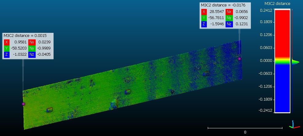The image size is (303, 136).
Task: Click the green Y cell in the 0.0015 label
Action: (x=7, y=49)
